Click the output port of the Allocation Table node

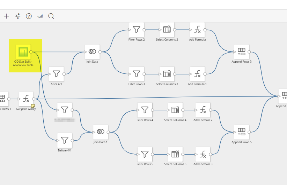[x=31, y=52]
